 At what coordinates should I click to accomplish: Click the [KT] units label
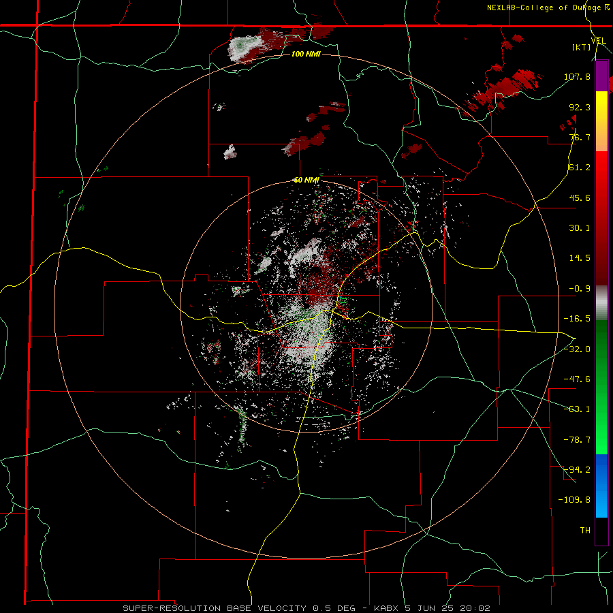[582, 47]
